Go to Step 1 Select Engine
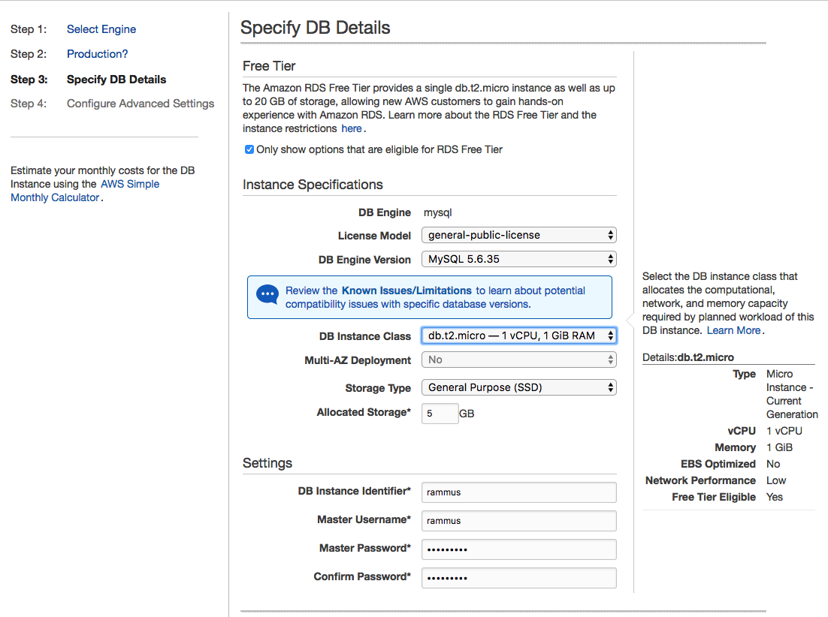Viewport: 828px width, 617px height. (101, 29)
